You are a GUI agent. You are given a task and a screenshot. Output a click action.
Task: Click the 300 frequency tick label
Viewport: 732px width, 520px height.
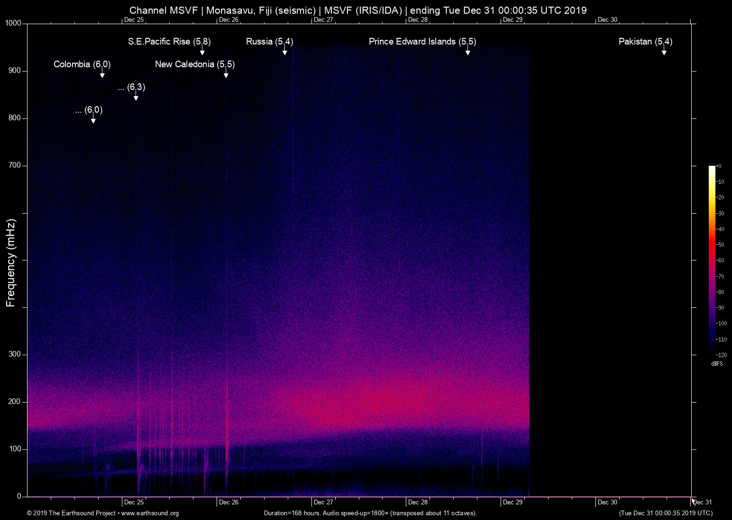(x=15, y=354)
